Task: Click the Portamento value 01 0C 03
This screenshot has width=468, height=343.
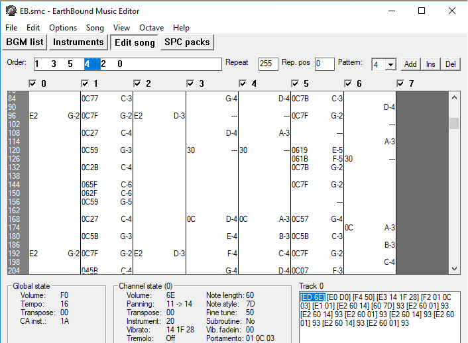Action: (260, 338)
